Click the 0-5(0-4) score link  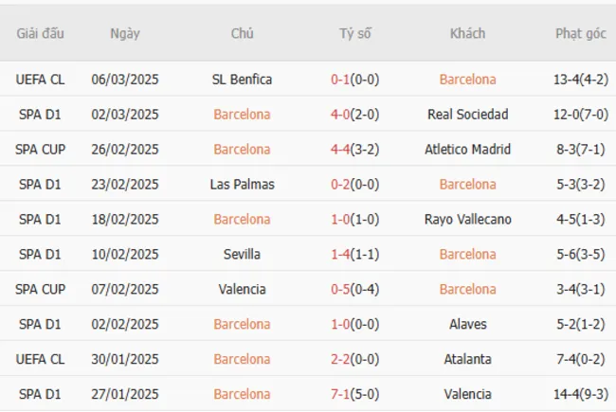click(x=355, y=290)
